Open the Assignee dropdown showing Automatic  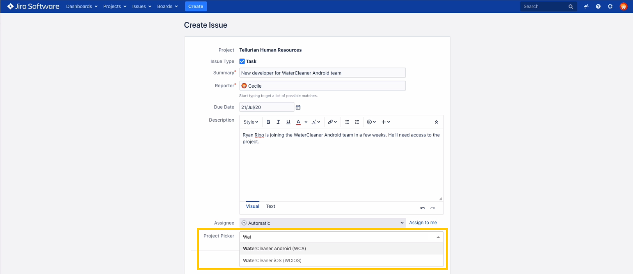pyautogui.click(x=322, y=223)
